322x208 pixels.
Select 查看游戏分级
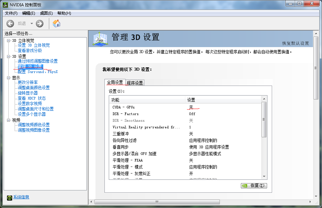coord(30,50)
